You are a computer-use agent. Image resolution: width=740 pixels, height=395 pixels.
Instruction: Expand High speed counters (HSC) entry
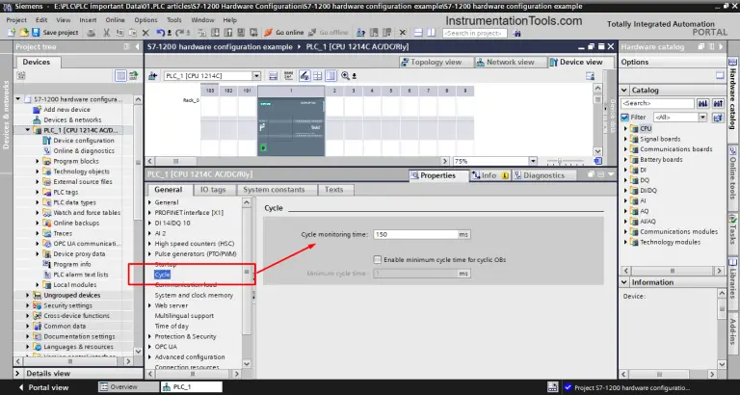coord(150,244)
